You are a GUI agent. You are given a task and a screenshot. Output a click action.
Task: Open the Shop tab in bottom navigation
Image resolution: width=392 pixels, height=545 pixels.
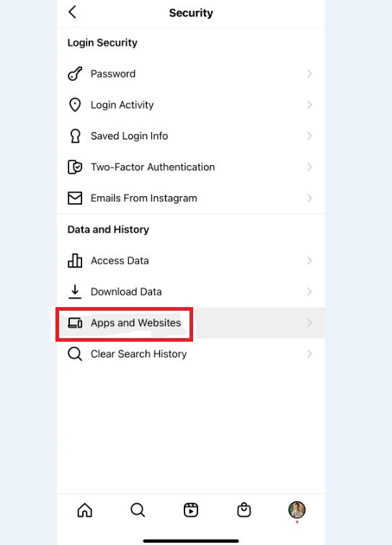coord(244,510)
